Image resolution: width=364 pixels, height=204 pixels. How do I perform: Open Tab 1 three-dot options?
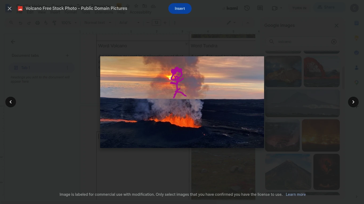click(x=67, y=68)
